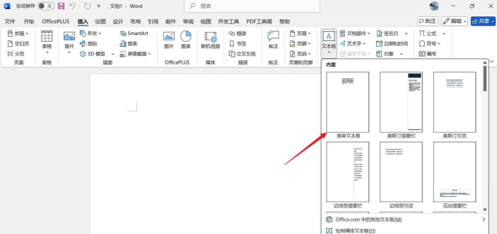The width and height of the screenshot is (497, 234).
Task: Open the 艺术字 WordArt dropdown
Action: click(x=353, y=44)
